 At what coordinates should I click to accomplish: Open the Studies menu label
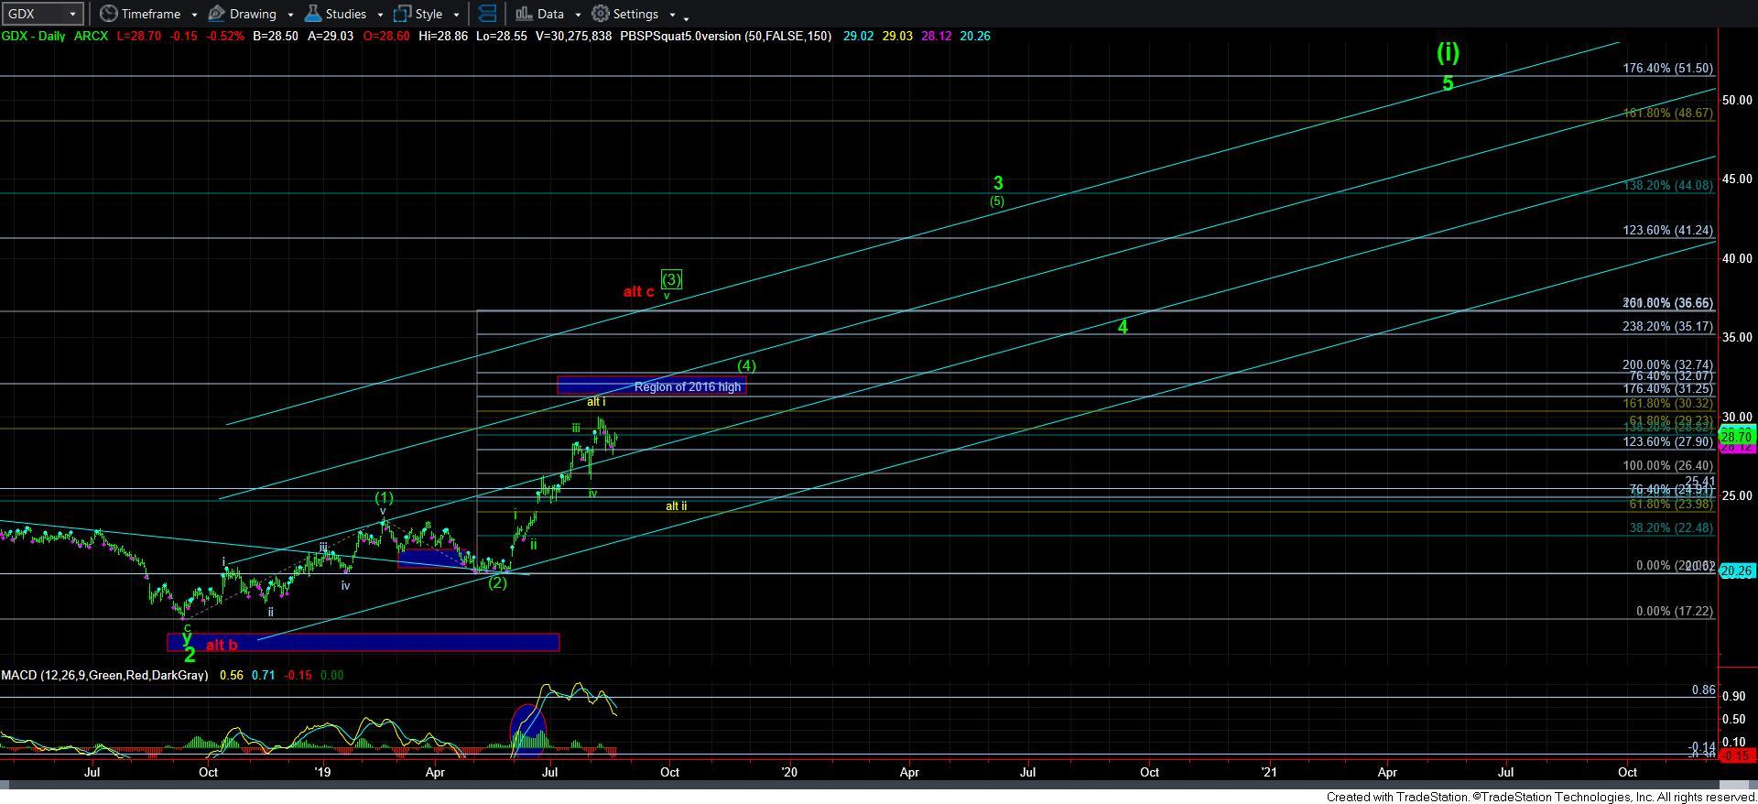pyautogui.click(x=346, y=14)
